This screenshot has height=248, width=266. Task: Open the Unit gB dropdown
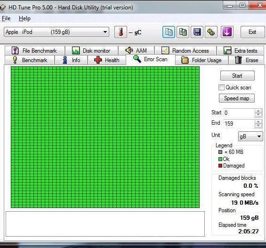[x=250, y=136]
